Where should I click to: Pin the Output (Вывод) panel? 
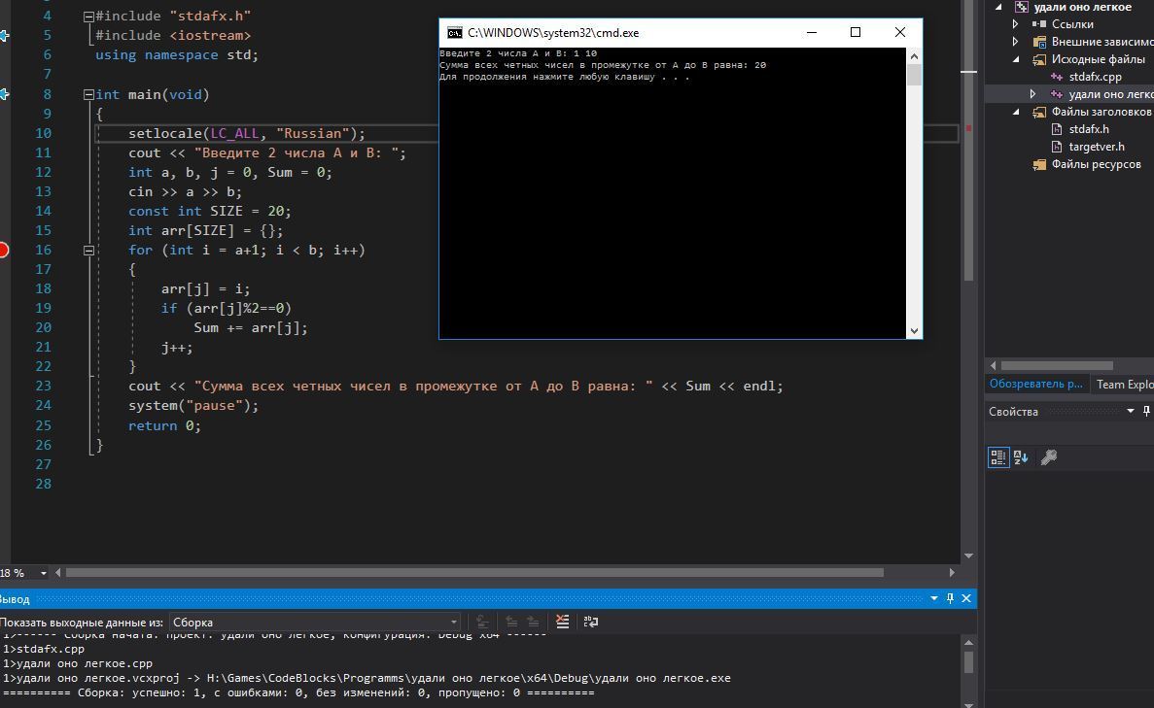[x=950, y=598]
